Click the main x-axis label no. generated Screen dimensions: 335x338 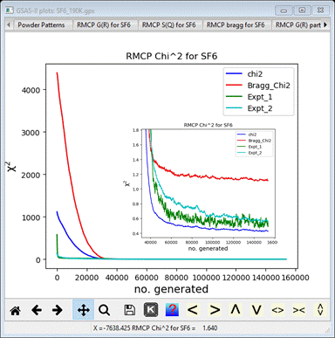click(171, 289)
